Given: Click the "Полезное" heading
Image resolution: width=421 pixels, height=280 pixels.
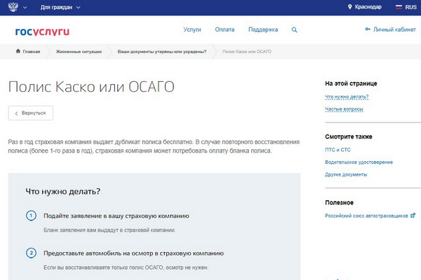Looking at the screenshot, I should click(339, 202).
